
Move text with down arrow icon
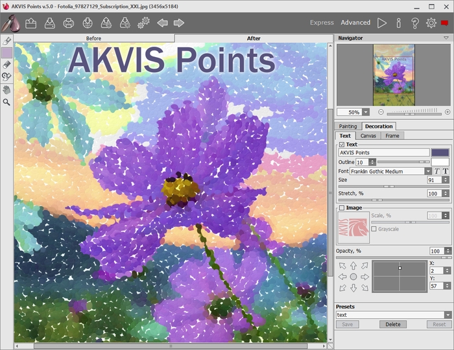pos(353,288)
